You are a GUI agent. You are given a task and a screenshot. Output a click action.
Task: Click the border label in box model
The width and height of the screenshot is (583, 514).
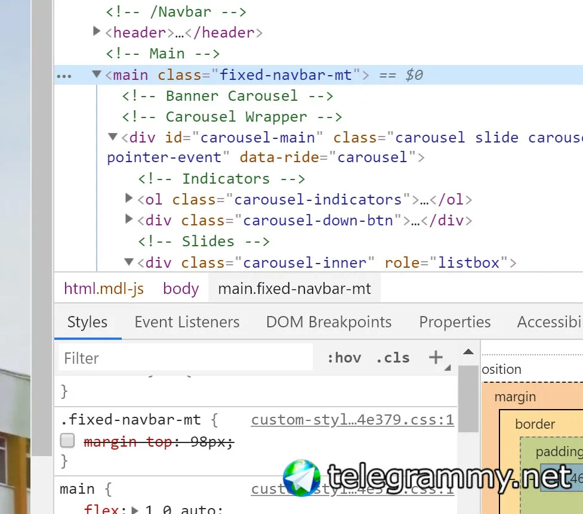click(x=535, y=424)
